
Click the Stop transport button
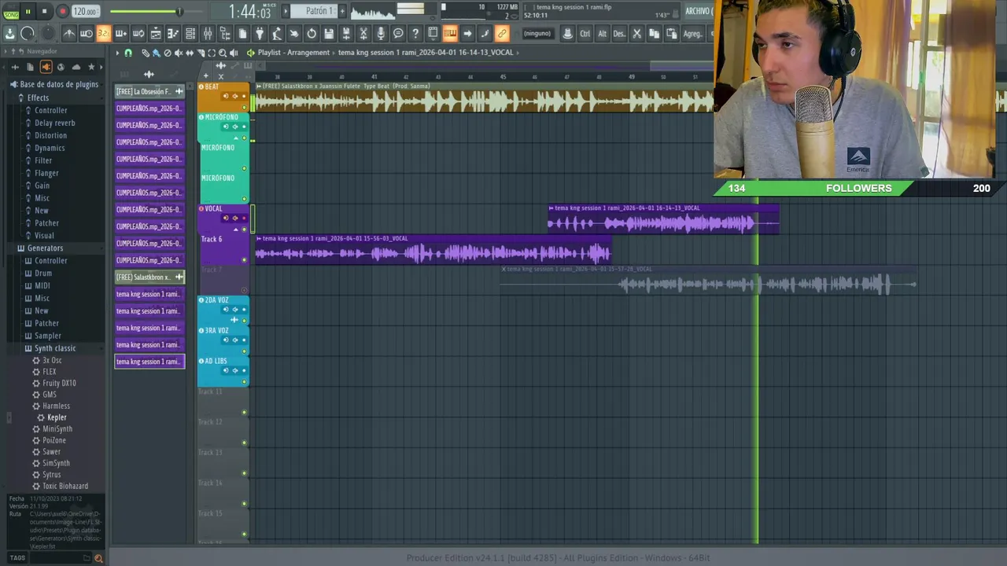45,11
